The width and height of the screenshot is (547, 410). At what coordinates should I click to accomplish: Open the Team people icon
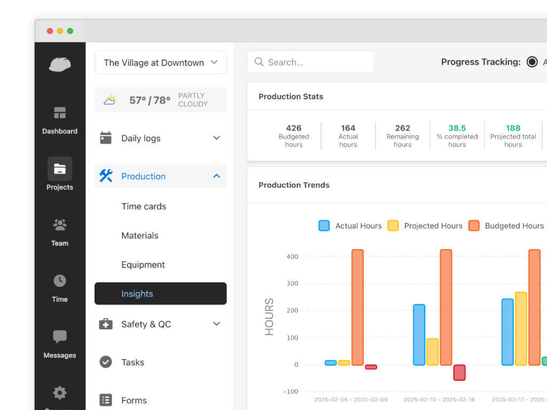coord(60,225)
